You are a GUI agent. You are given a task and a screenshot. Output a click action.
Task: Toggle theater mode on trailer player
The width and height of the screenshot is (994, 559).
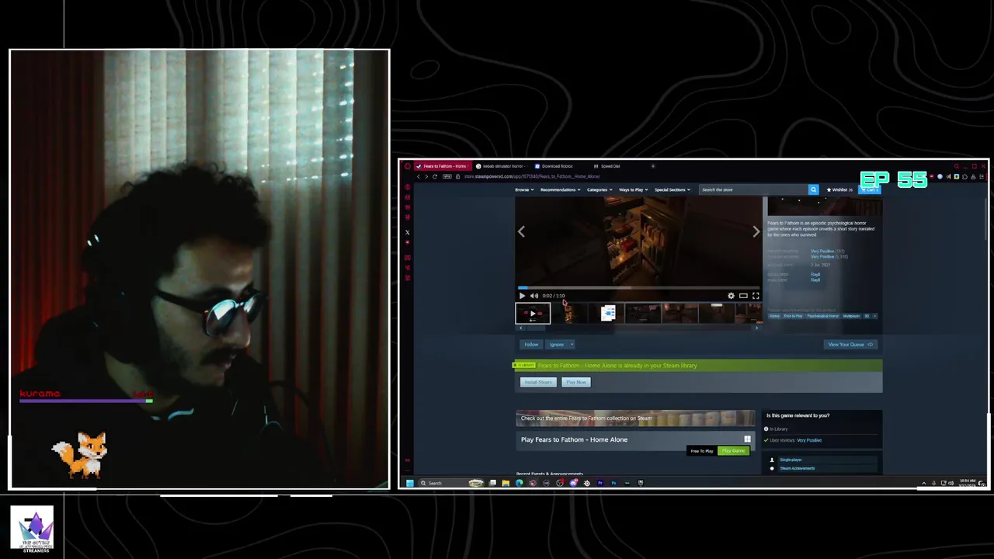[x=743, y=296]
